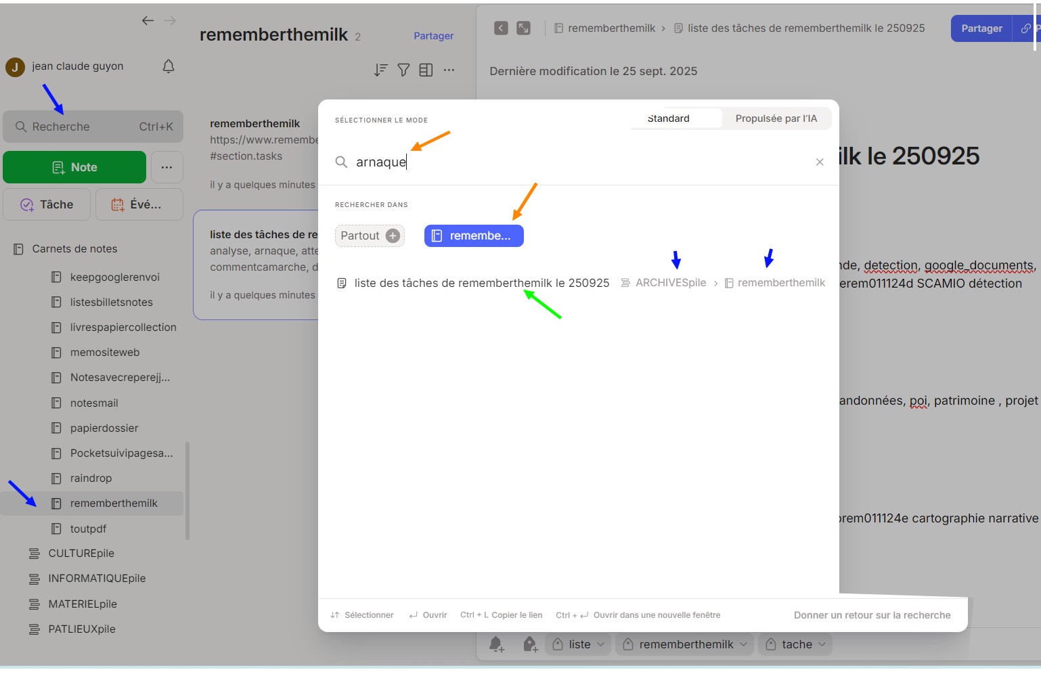
Task: Open the MATERIELpile stack
Action: click(83, 604)
